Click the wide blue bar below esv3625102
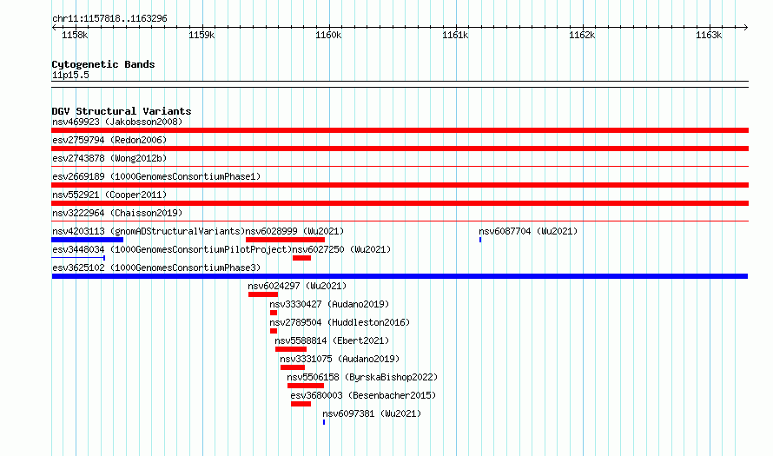This screenshot has width=773, height=456. 400,276
